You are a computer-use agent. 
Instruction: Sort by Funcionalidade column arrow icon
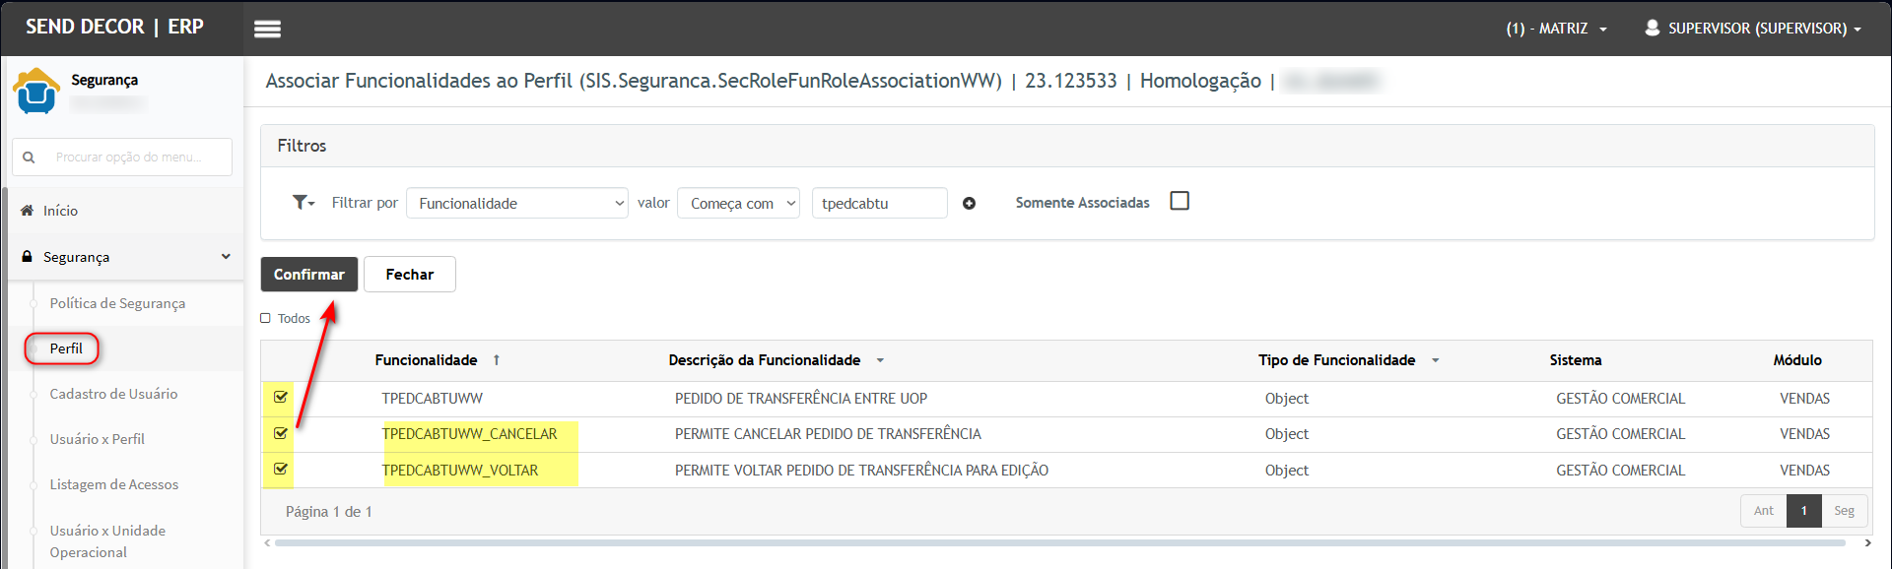[x=497, y=360]
